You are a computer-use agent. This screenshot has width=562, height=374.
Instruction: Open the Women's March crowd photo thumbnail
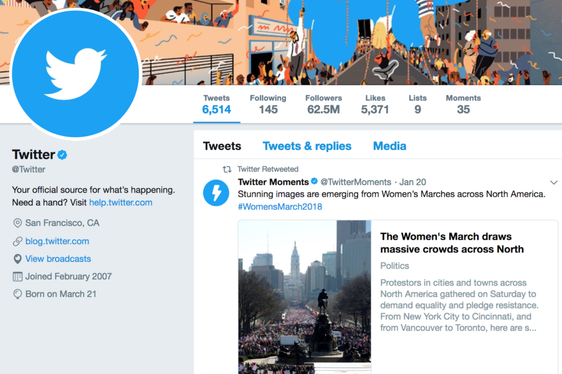point(305,297)
